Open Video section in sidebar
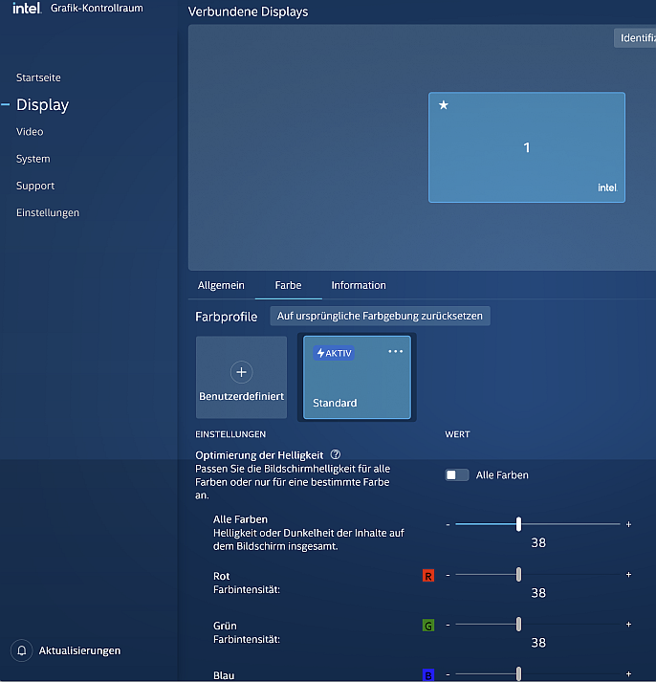This screenshot has width=656, height=682. coord(30,132)
